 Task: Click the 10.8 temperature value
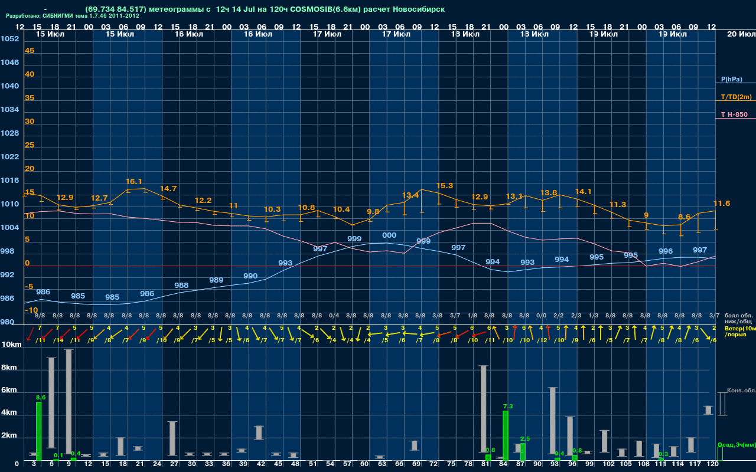307,208
